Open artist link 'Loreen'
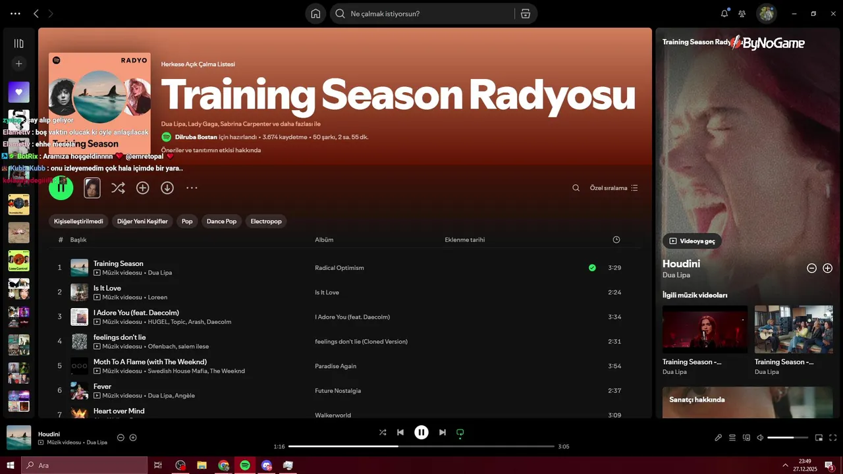843x474 pixels. (x=157, y=297)
